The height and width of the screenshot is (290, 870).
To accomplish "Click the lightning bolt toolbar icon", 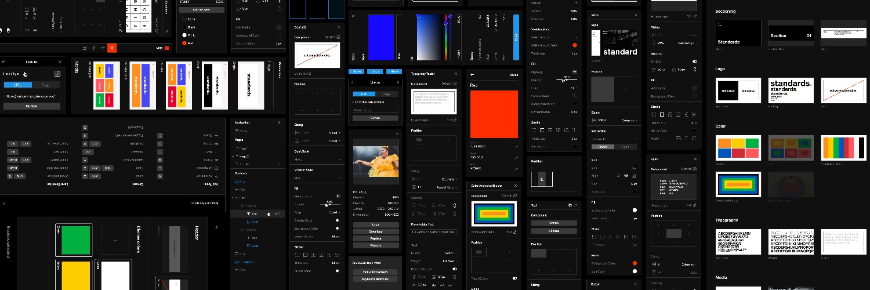I will point(93,48).
